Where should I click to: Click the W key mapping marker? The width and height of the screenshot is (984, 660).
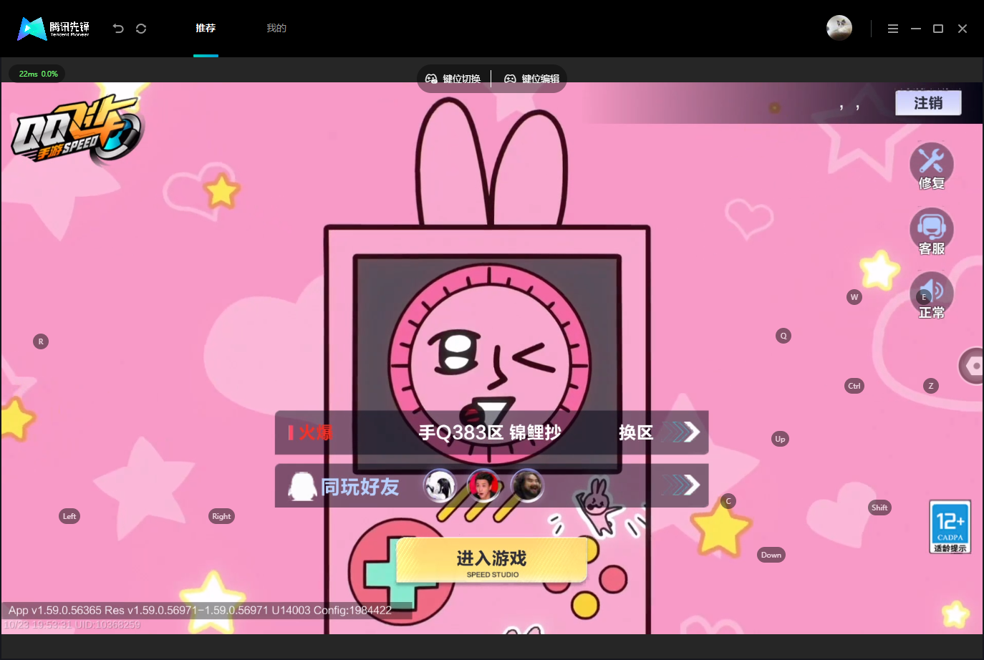coord(854,297)
